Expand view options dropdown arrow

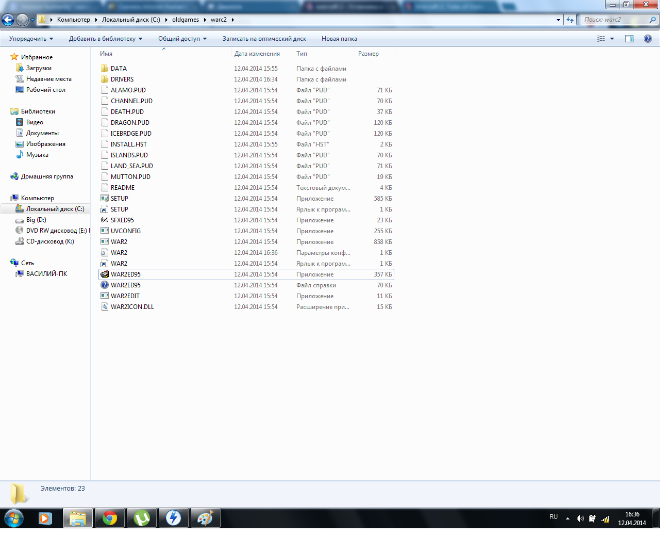(x=612, y=39)
